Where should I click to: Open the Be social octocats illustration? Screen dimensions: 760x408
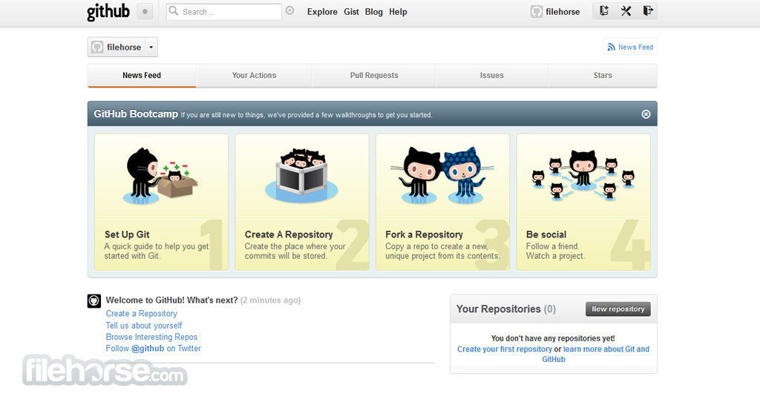tap(583, 175)
